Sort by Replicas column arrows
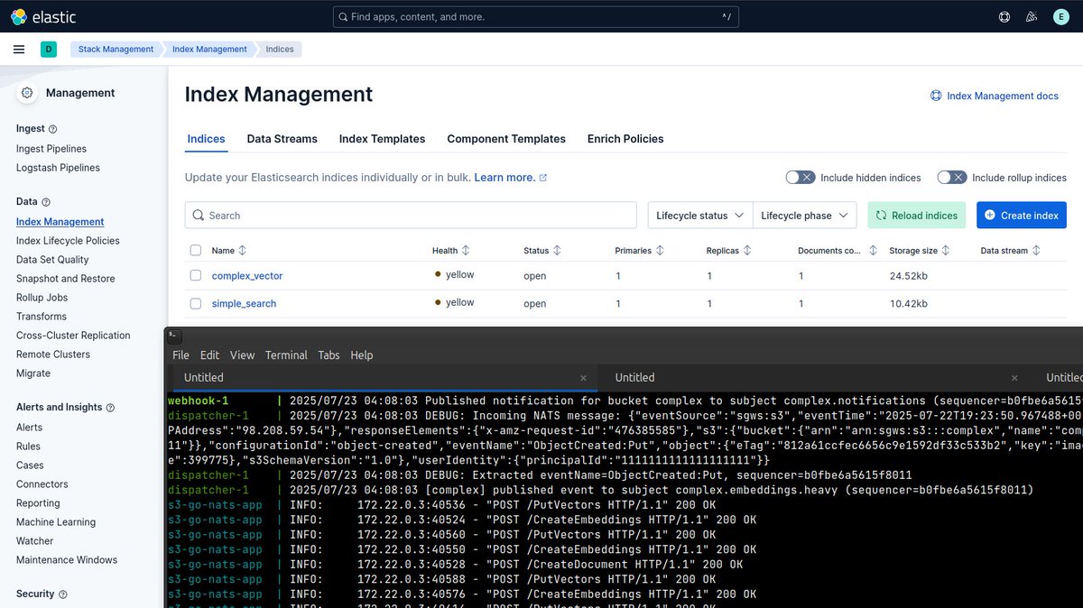The width and height of the screenshot is (1083, 608). pos(747,250)
